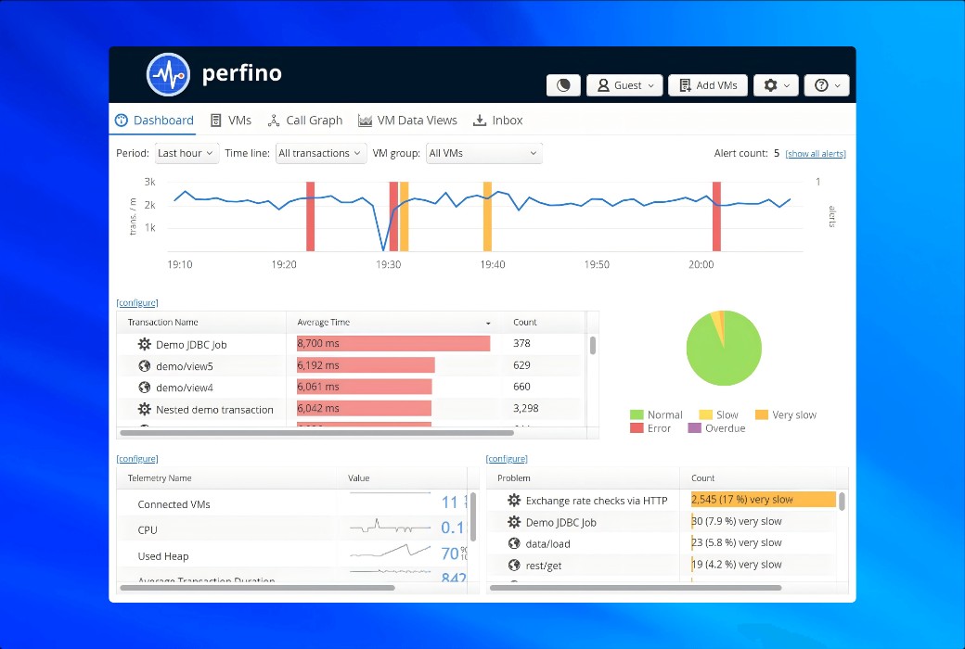Click the transactions table vertical scrollbar
The width and height of the screenshot is (965, 649).
point(593,346)
